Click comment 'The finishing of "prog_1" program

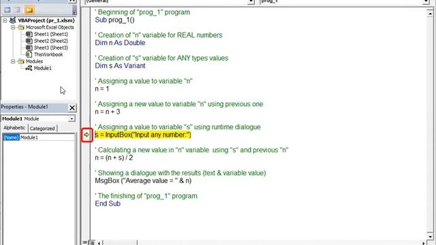click(x=146, y=196)
